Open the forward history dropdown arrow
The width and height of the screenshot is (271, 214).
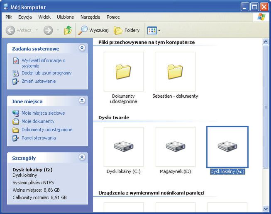point(58,30)
